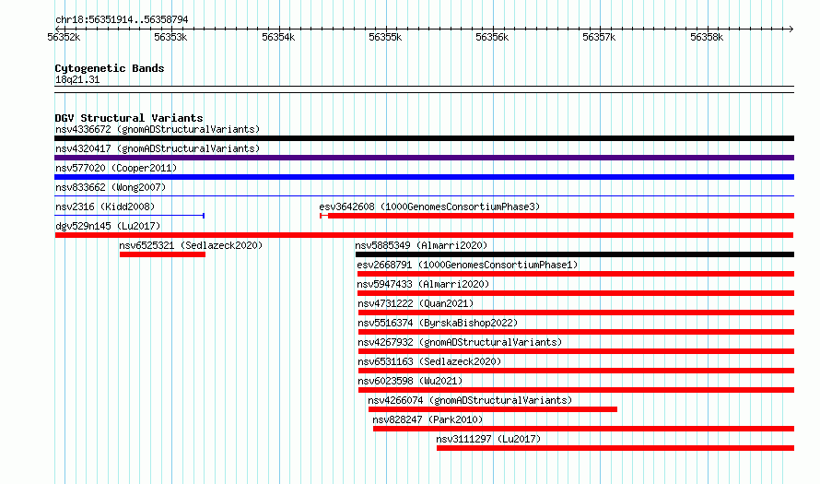Open esv2668791 1000GenomesConsortiumPhase1 label
Viewport: 820px width, 484px height.
click(x=467, y=265)
